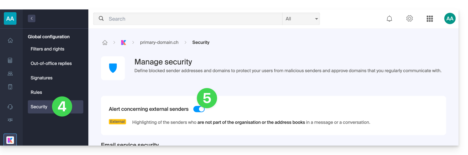Open the Rules section
Image resolution: width=468 pixels, height=155 pixels.
(x=36, y=92)
